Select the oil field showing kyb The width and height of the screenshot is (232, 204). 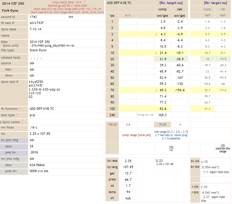pos(128,198)
